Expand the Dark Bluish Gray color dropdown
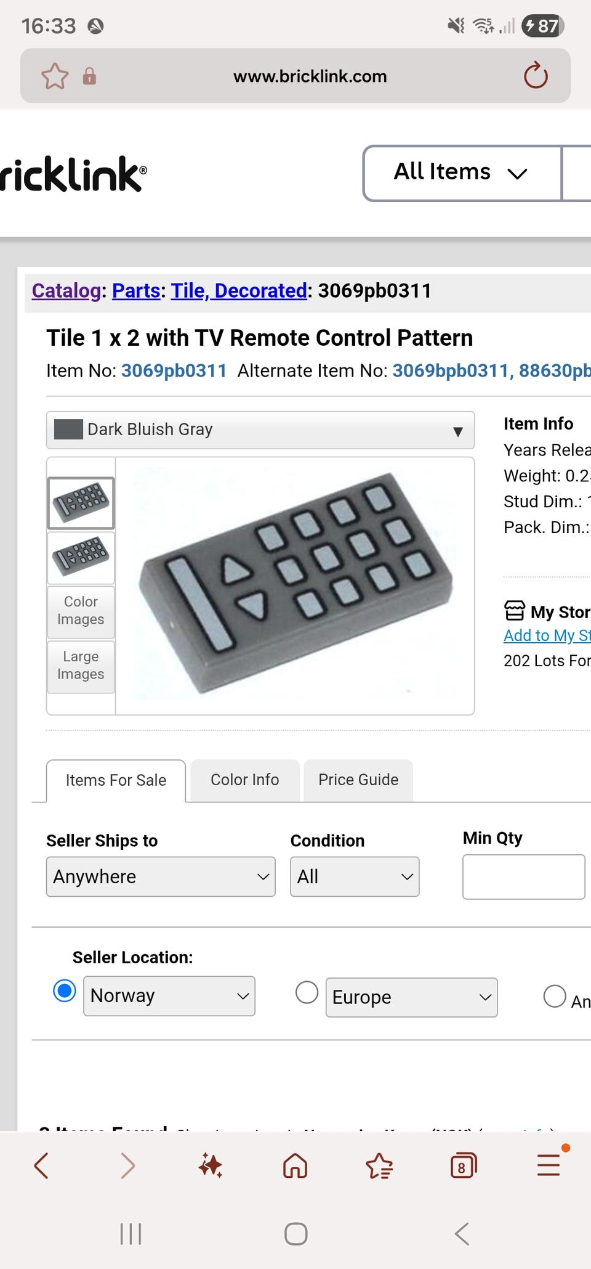This screenshot has width=591, height=1269. click(x=260, y=430)
